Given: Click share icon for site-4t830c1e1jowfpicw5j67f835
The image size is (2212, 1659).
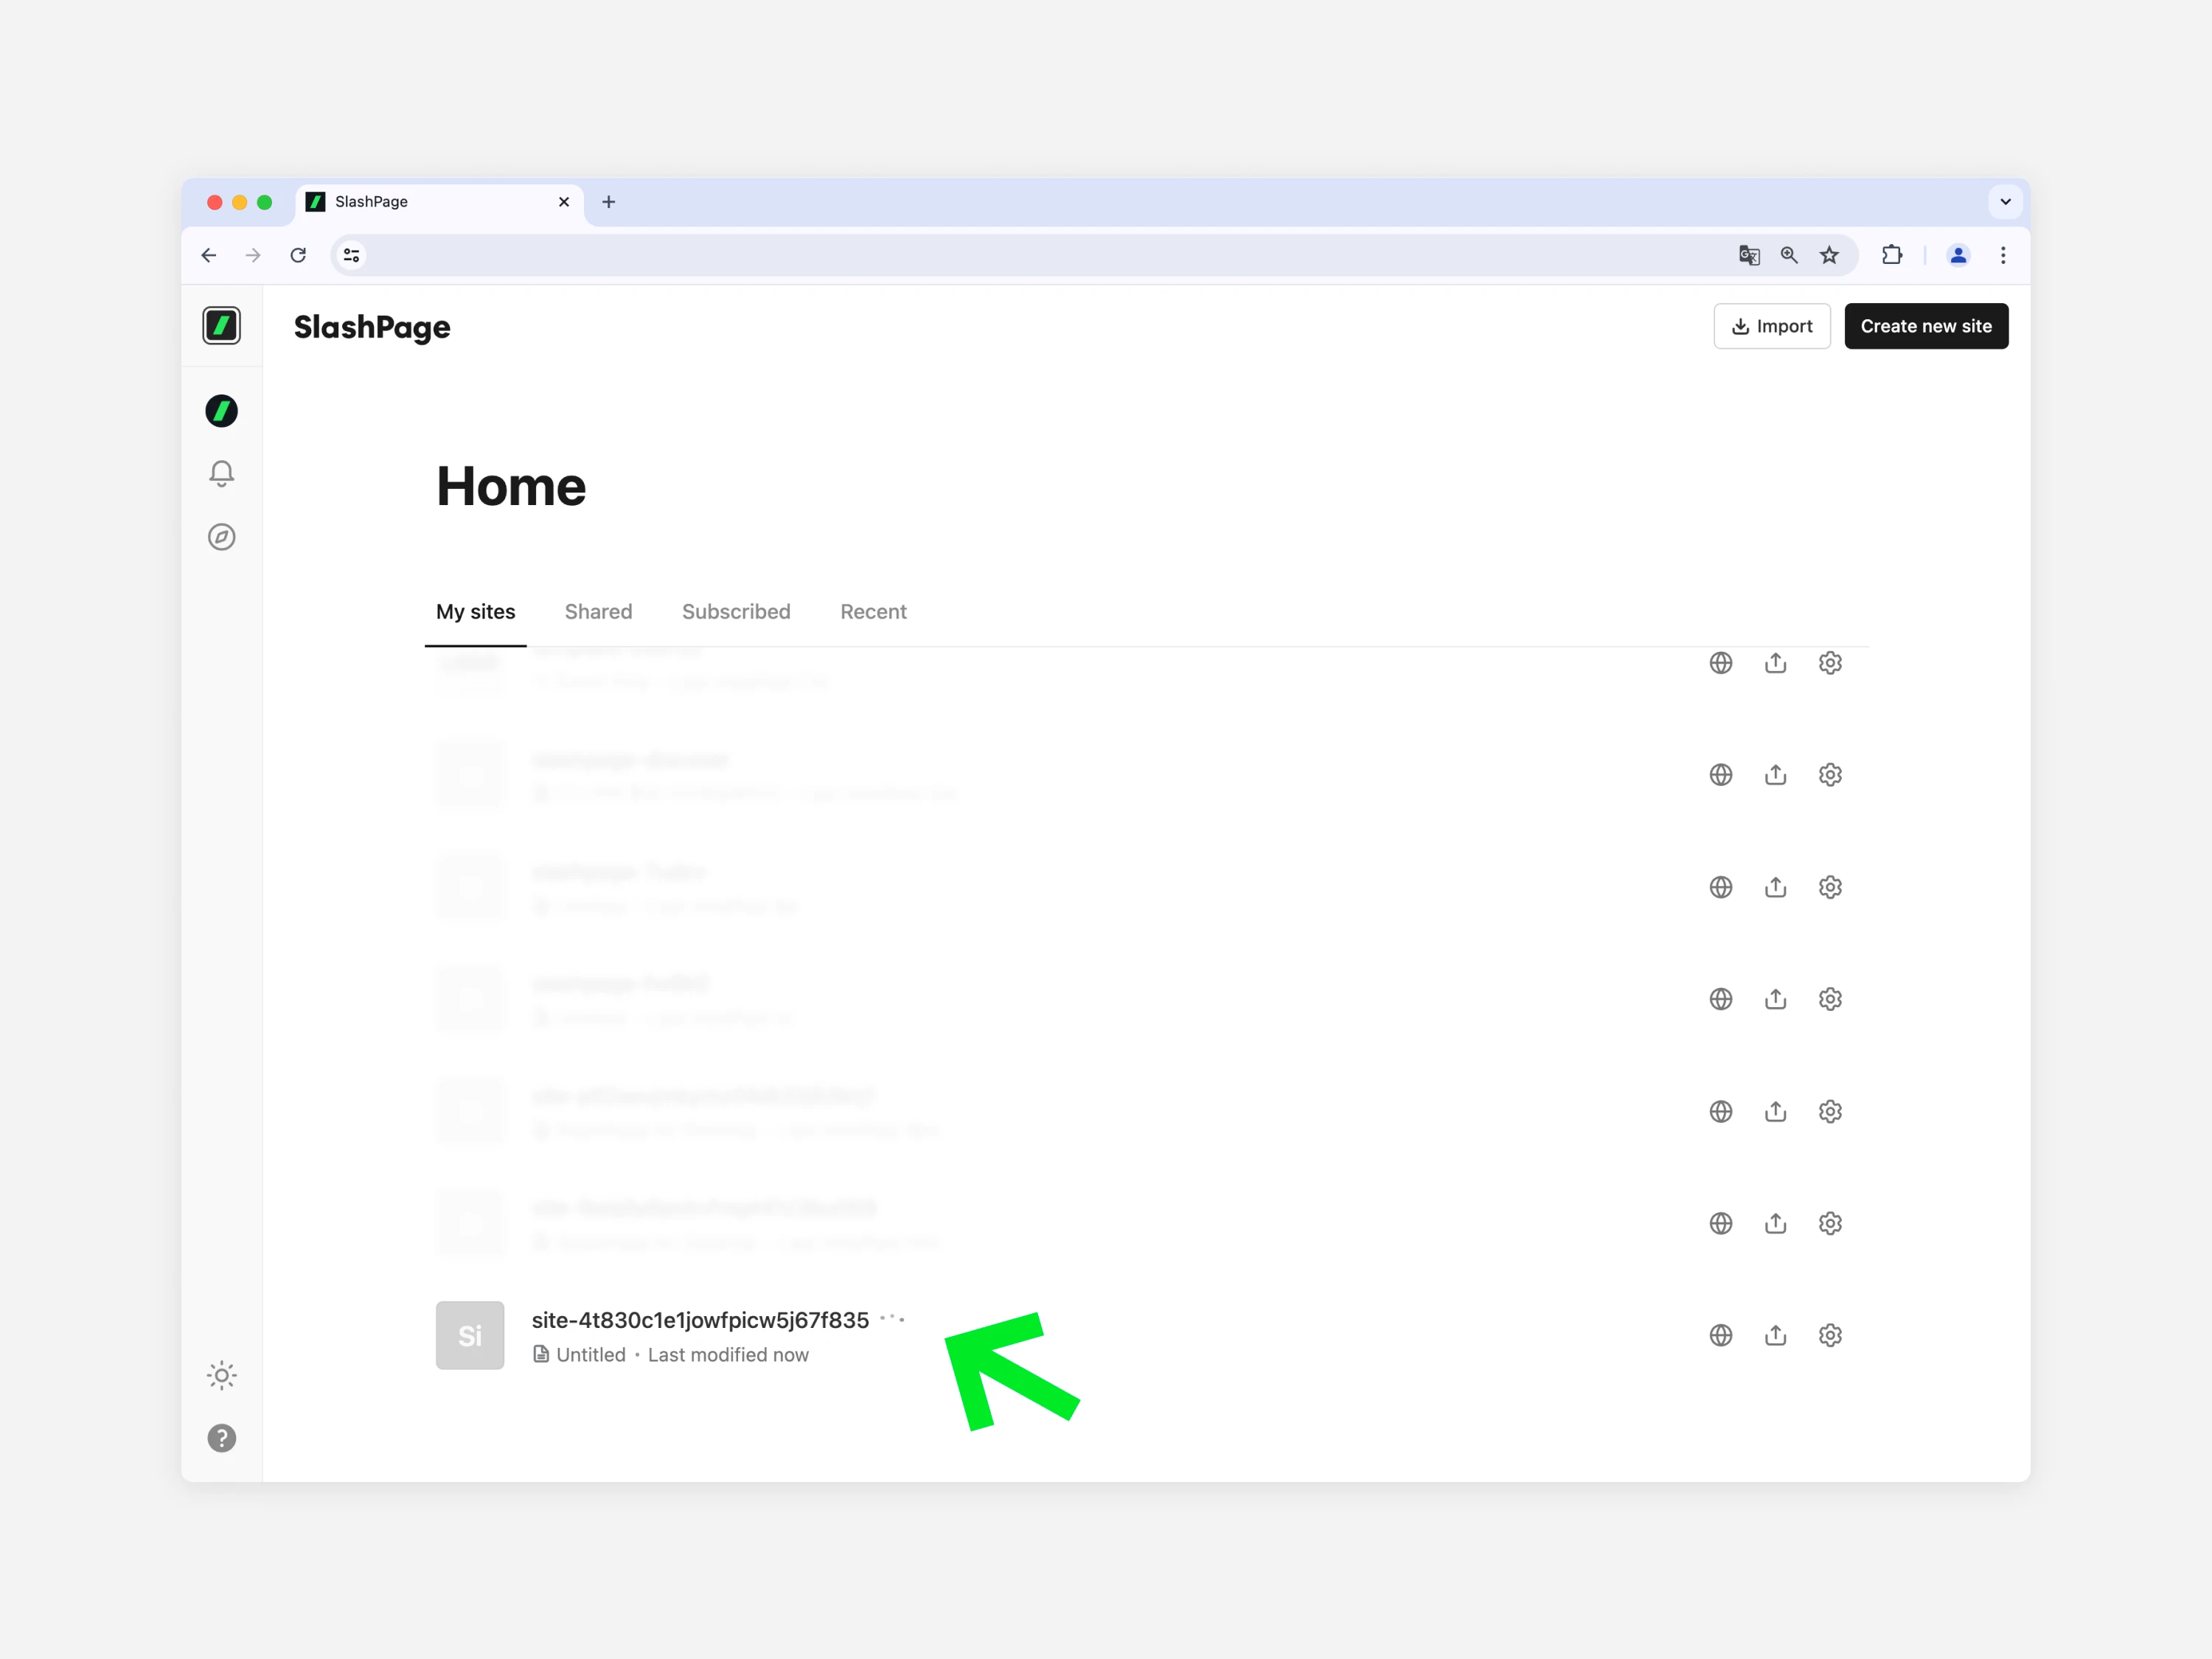Looking at the screenshot, I should click(x=1775, y=1335).
